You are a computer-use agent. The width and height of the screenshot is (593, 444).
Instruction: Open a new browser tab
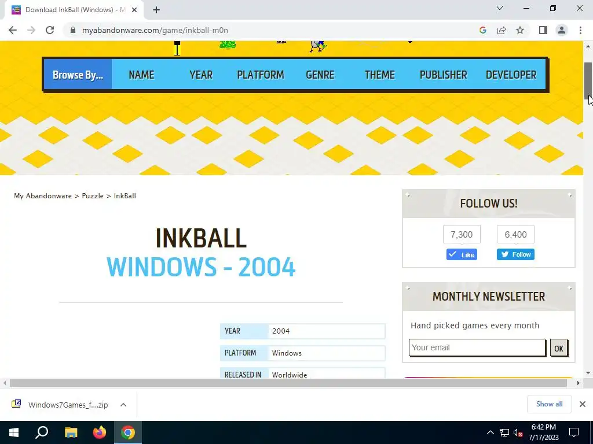click(156, 10)
